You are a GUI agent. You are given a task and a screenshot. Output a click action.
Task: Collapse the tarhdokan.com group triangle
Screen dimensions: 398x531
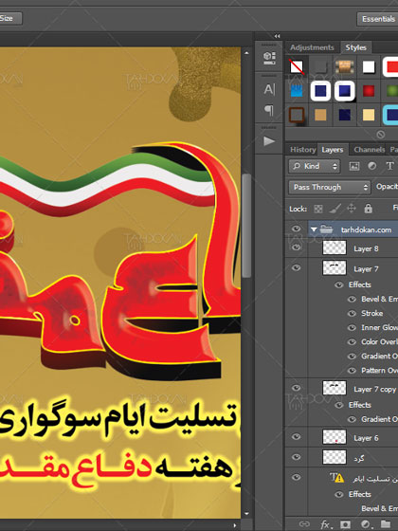pos(314,229)
